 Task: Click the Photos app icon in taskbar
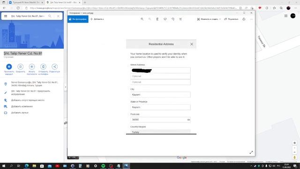point(126,166)
